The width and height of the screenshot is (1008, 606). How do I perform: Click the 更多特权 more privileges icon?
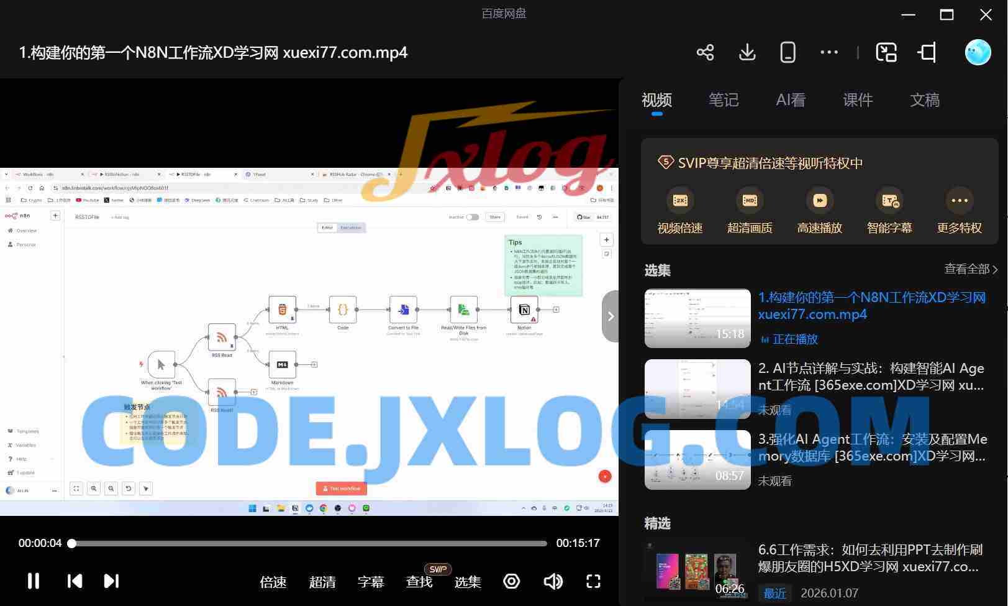point(960,200)
